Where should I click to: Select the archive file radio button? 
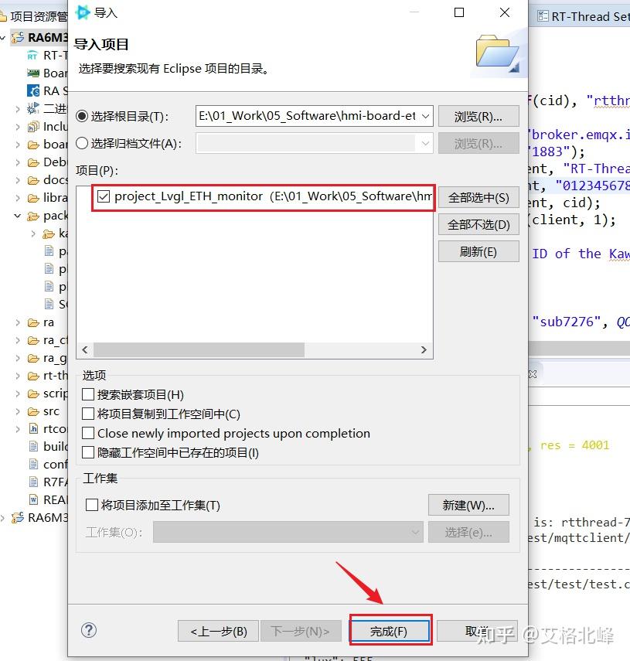82,143
